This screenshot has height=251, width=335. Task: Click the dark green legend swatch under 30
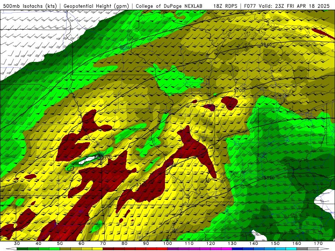[22, 249]
